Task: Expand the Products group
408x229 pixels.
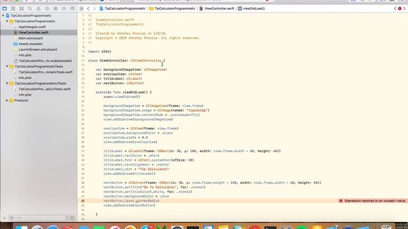Action: [x=7, y=101]
